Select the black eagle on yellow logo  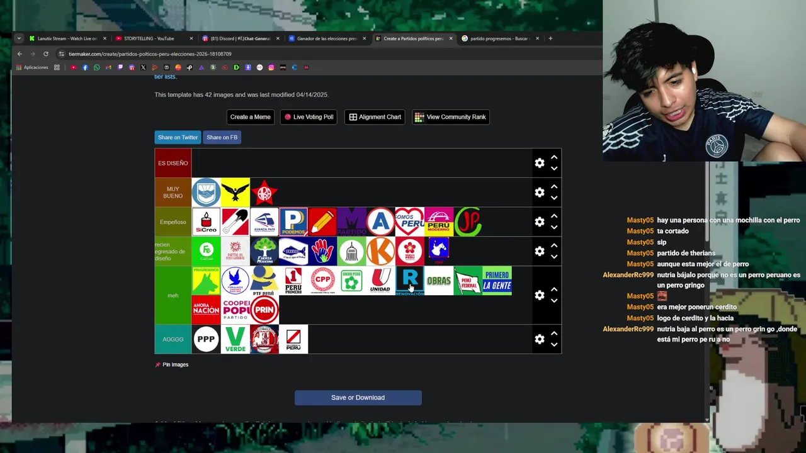click(235, 193)
